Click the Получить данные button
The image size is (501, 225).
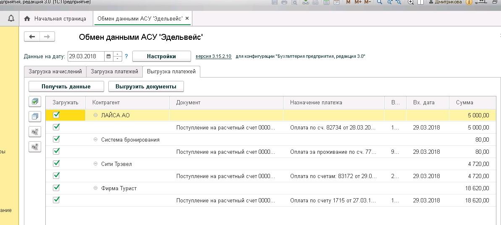tap(66, 87)
